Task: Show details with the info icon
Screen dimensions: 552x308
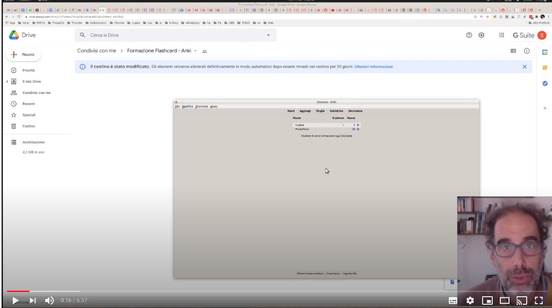Action: [527, 51]
